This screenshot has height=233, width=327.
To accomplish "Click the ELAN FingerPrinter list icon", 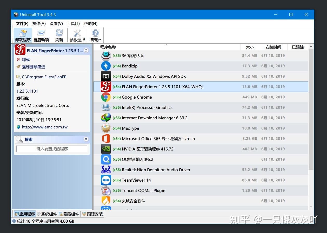I will [x=106, y=87].
